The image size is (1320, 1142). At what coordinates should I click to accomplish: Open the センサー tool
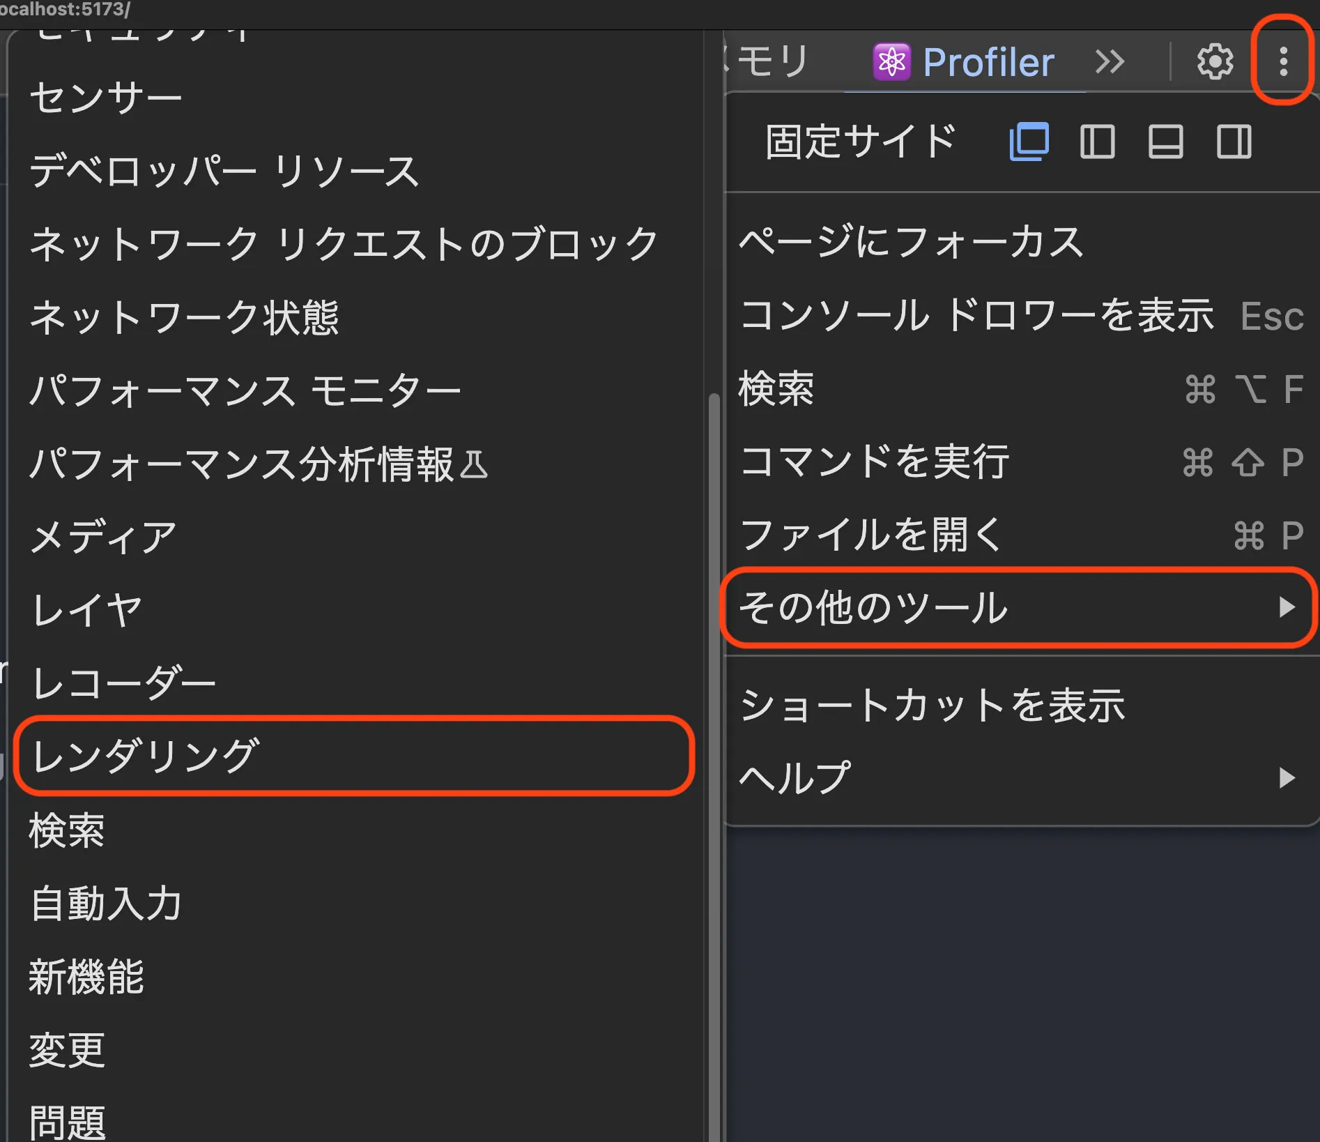(x=355, y=98)
